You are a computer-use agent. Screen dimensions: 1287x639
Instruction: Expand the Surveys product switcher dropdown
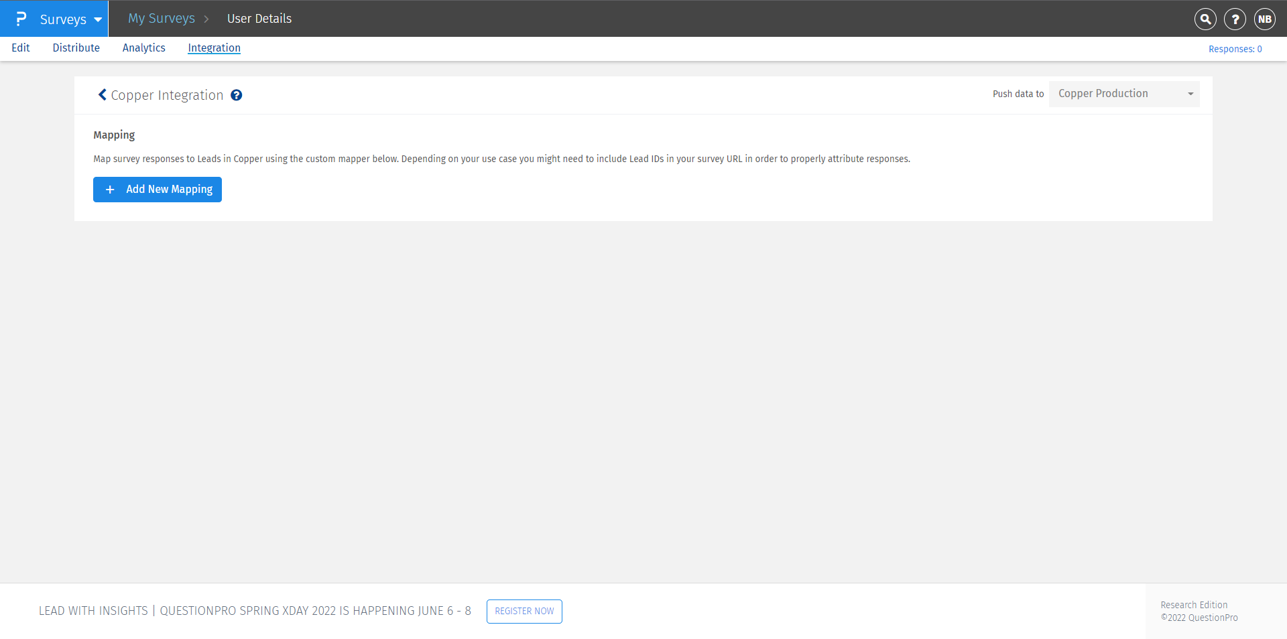(x=98, y=19)
